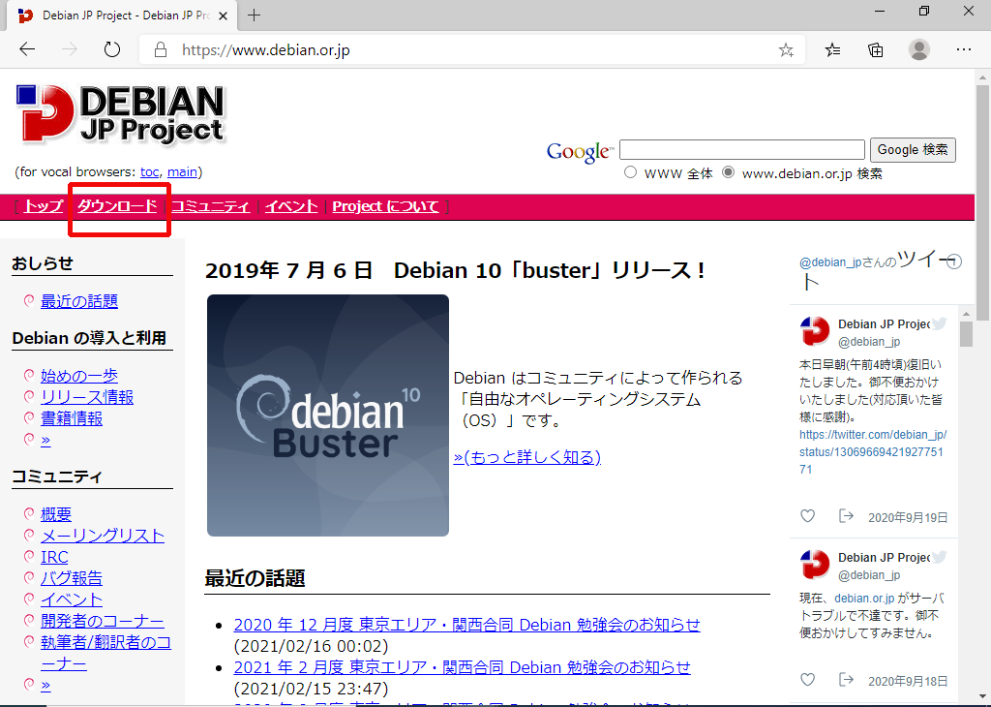The width and height of the screenshot is (991, 707).
Task: Open the トップ menu item
Action: pyautogui.click(x=44, y=206)
